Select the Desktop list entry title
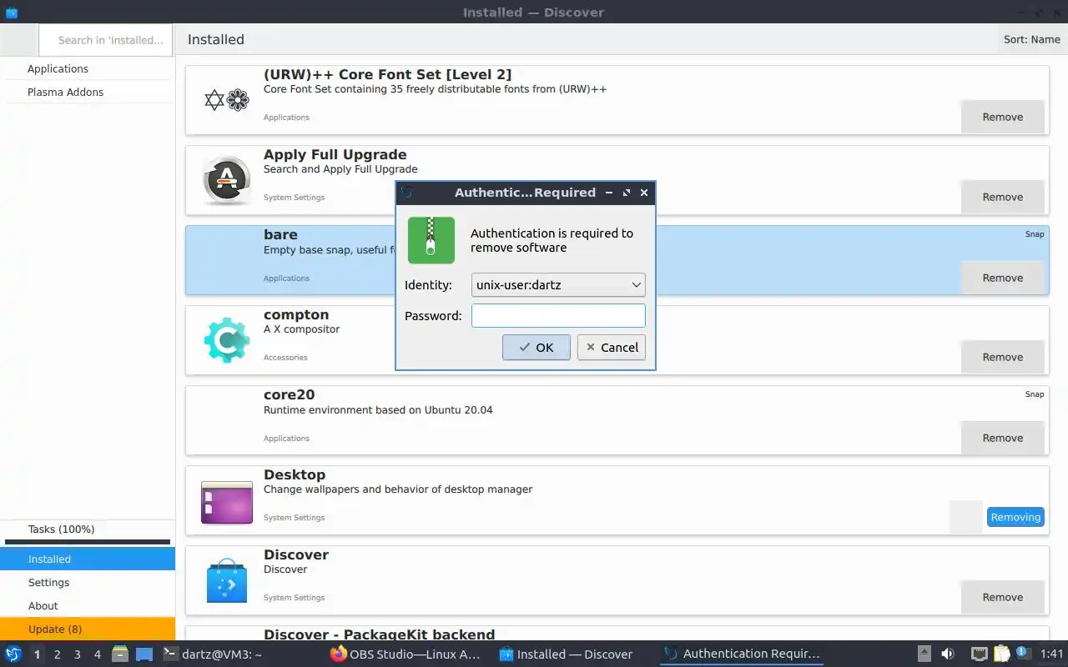 point(295,474)
